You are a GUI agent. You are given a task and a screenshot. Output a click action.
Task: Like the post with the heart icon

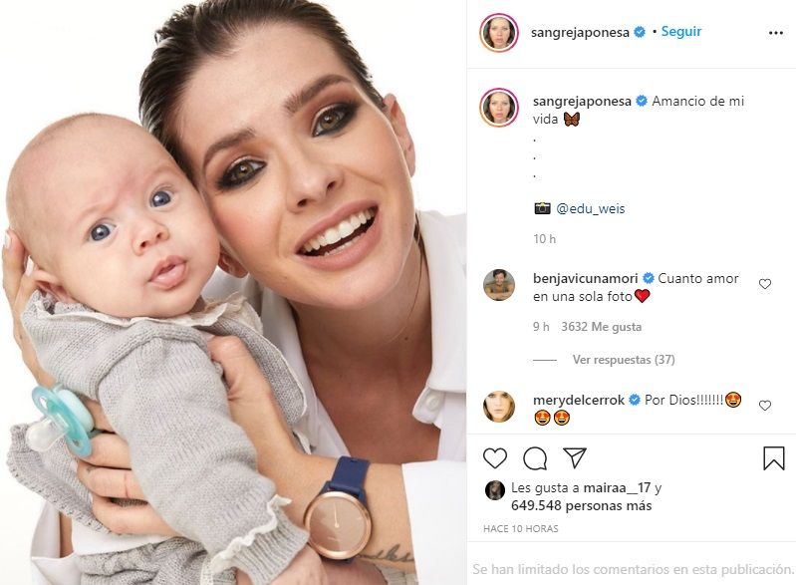(x=495, y=458)
